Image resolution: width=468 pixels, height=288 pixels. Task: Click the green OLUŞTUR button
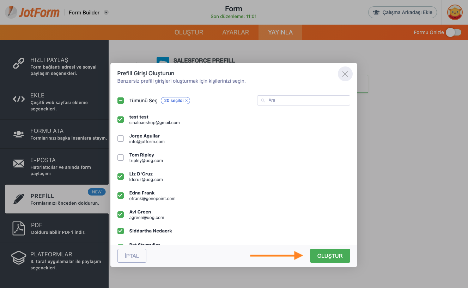pyautogui.click(x=330, y=256)
